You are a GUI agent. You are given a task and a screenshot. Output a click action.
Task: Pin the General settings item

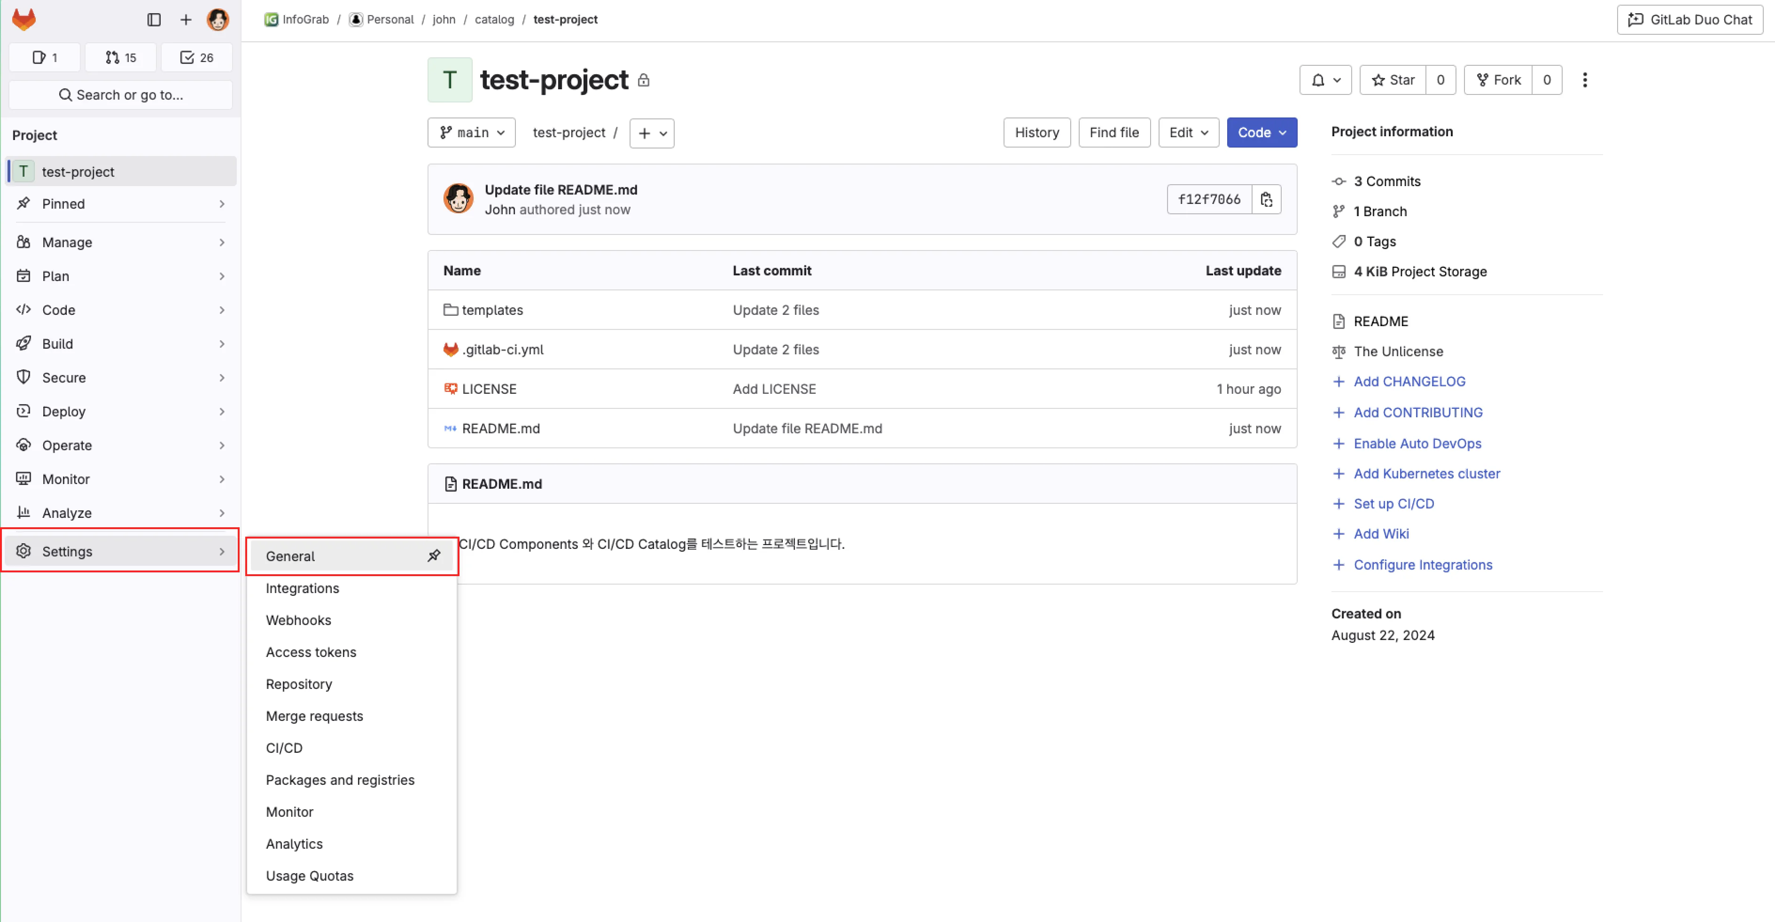pyautogui.click(x=434, y=555)
